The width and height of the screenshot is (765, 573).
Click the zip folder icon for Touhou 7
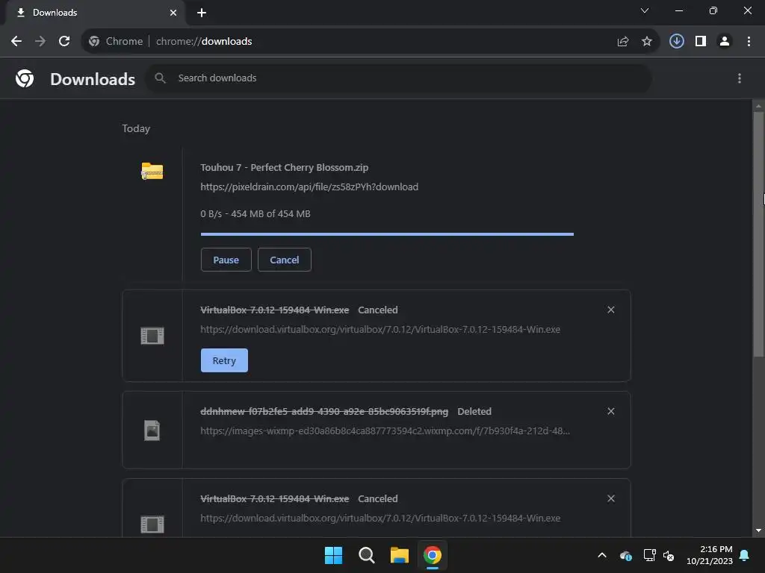click(x=152, y=171)
